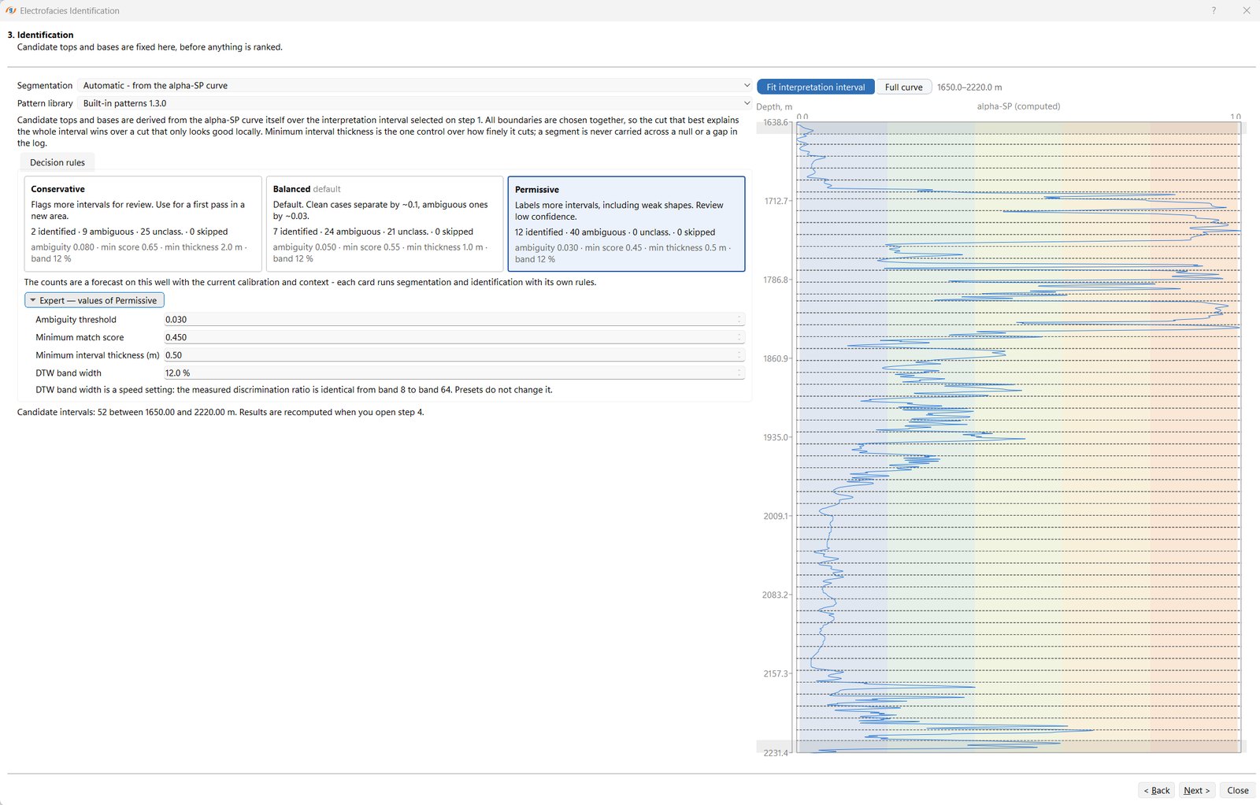
Task: Choose the Conservative preset card
Action: click(x=143, y=224)
